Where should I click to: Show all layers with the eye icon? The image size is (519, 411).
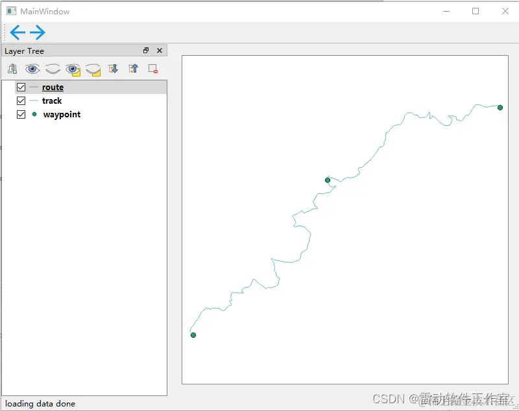[32, 69]
